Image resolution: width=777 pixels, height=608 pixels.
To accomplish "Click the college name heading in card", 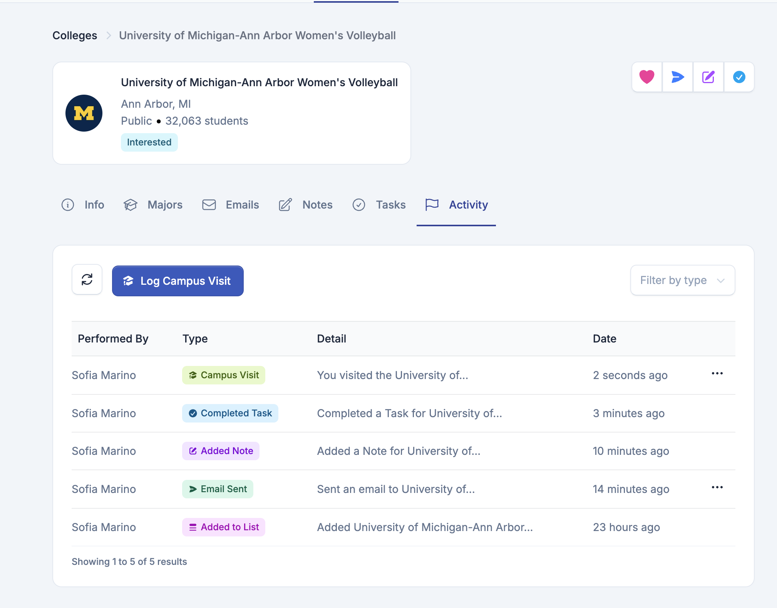I will click(260, 82).
